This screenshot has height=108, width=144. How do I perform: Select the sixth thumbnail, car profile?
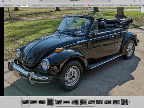[x=67, y=102]
